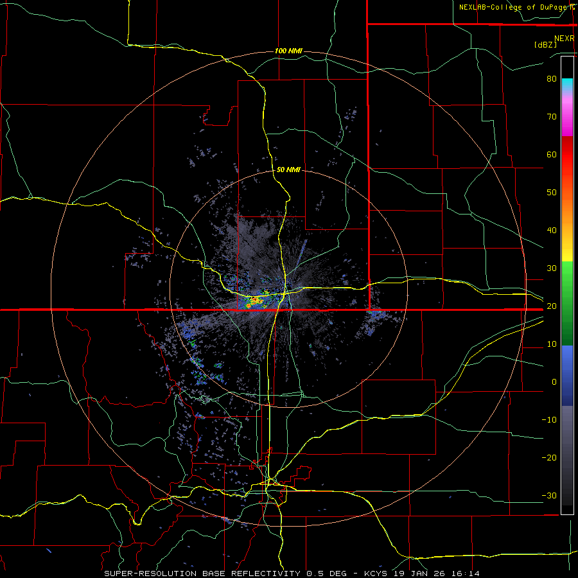Image resolution: width=578 pixels, height=578 pixels.
Task: Click the -20 dBZ legend value
Action: (x=549, y=458)
